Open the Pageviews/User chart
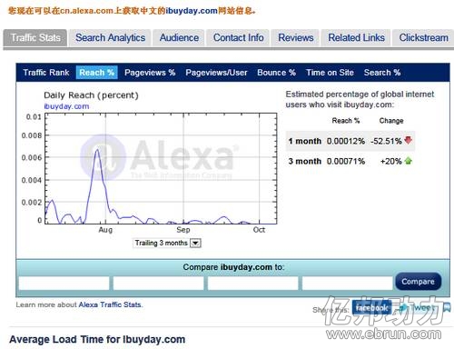This screenshot has height=349, width=454. 216,73
